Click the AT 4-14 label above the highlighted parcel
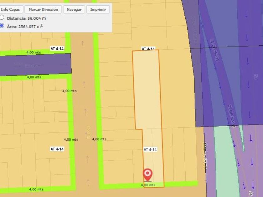Image resolution: width=263 pixels, height=197 pixels. click(148, 48)
